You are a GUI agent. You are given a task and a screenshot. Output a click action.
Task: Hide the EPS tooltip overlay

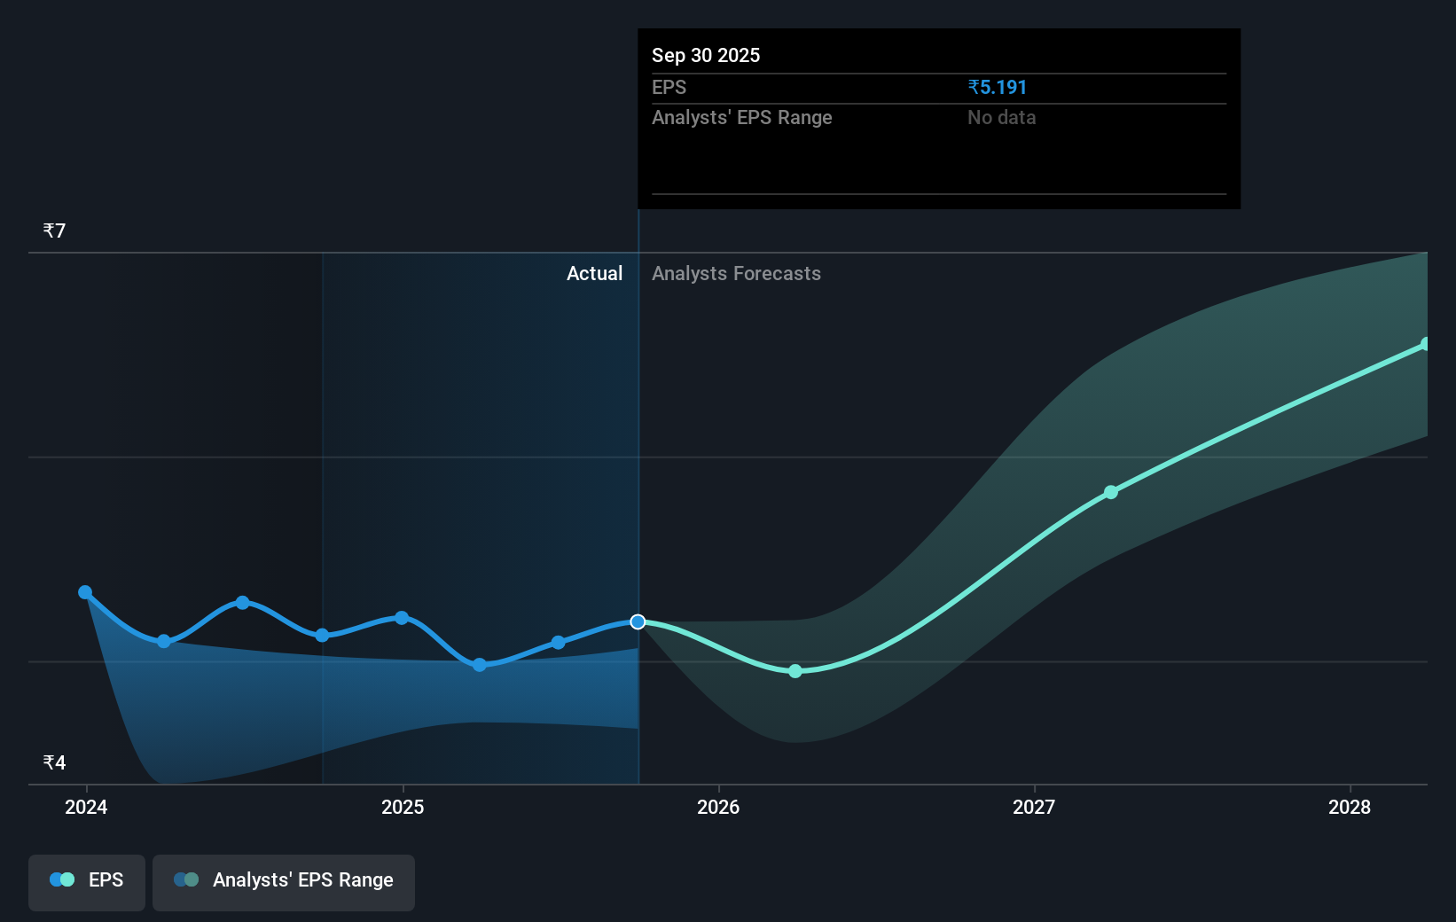click(x=938, y=118)
